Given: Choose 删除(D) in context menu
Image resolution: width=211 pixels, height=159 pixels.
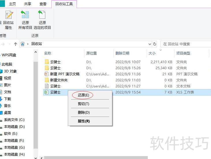Looking at the screenshot, I should pos(84,112).
